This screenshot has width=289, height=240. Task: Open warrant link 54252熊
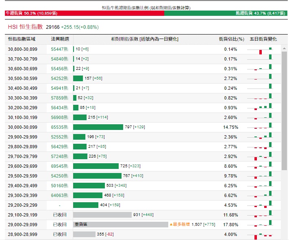click(x=59, y=78)
